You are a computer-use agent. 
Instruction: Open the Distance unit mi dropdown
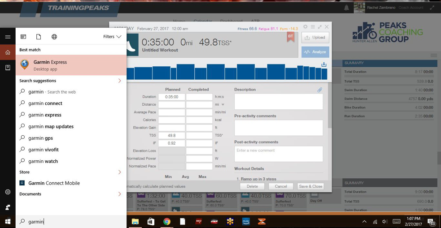point(223,104)
